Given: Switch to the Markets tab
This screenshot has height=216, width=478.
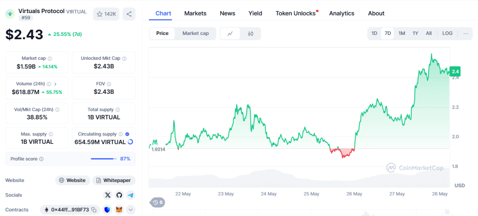Looking at the screenshot, I should click(195, 13).
